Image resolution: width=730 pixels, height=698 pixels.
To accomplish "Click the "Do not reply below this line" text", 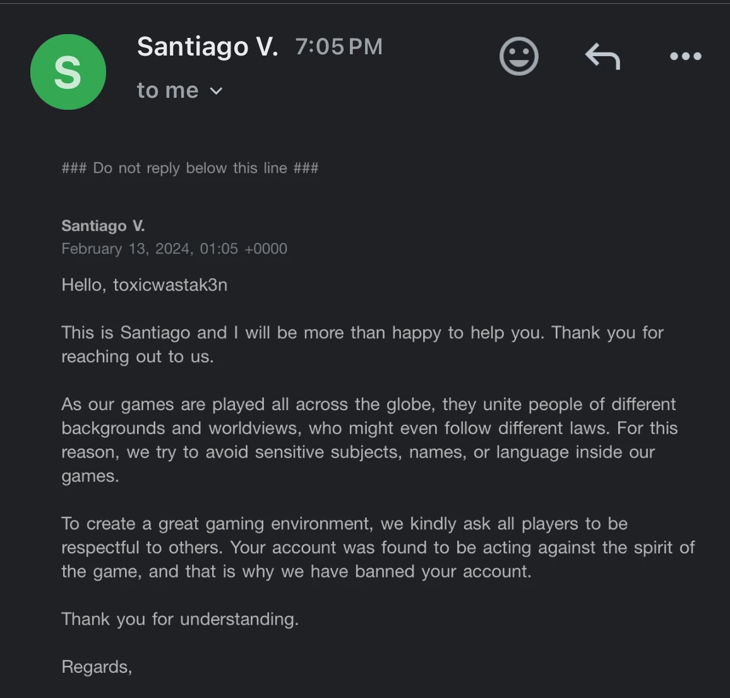I will [189, 168].
